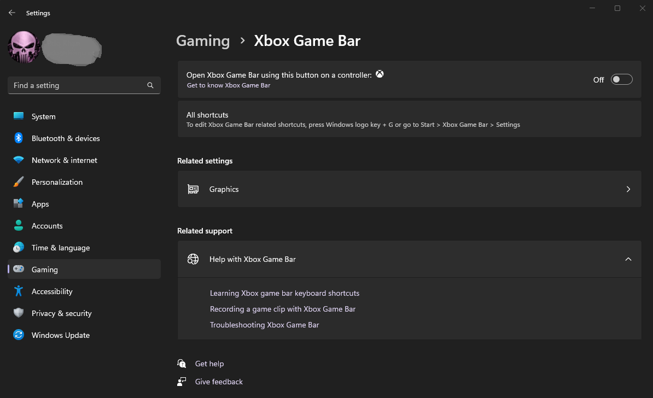Screen dimensions: 653x398
Task: Click the Personalization paintbrush icon
Action: [x=19, y=182]
